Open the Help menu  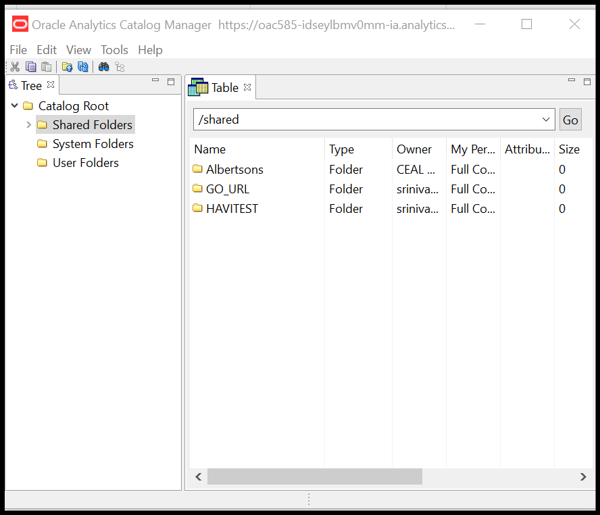pos(151,50)
